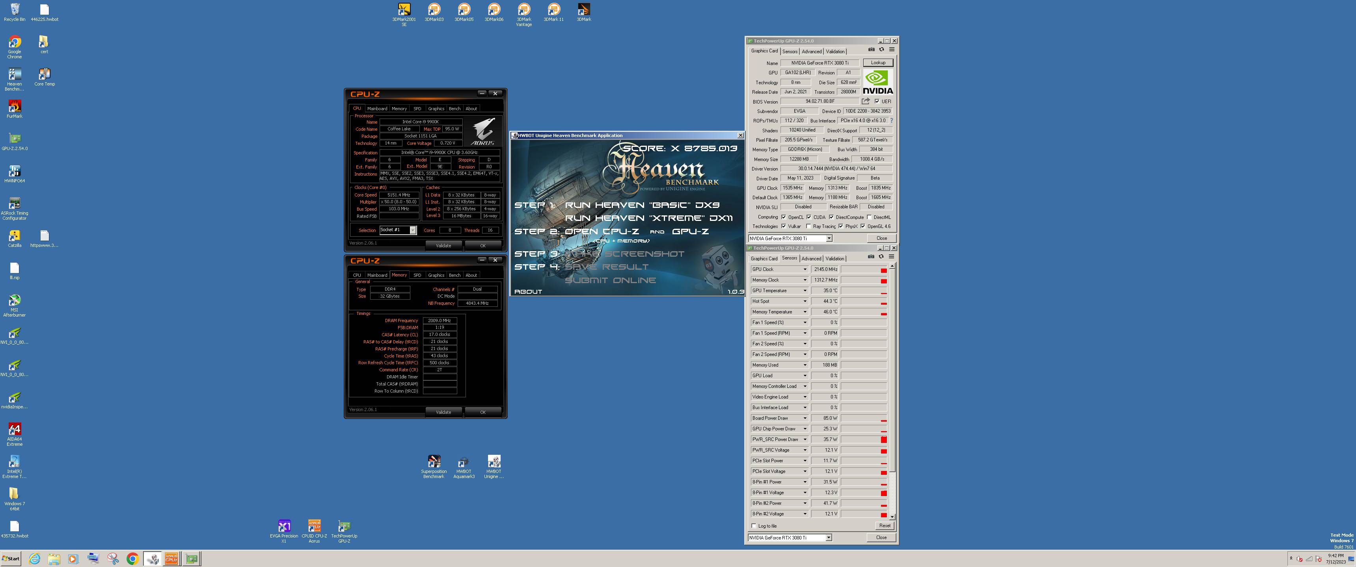
Task: Open the GPU Clock sensor dropdown
Action: [x=805, y=269]
